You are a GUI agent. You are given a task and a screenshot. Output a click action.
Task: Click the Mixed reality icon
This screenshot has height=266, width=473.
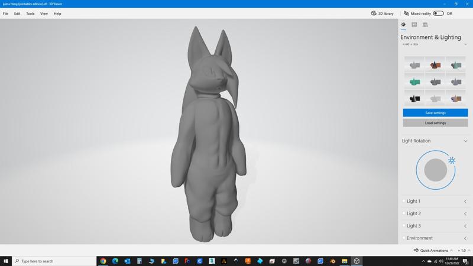point(406,14)
